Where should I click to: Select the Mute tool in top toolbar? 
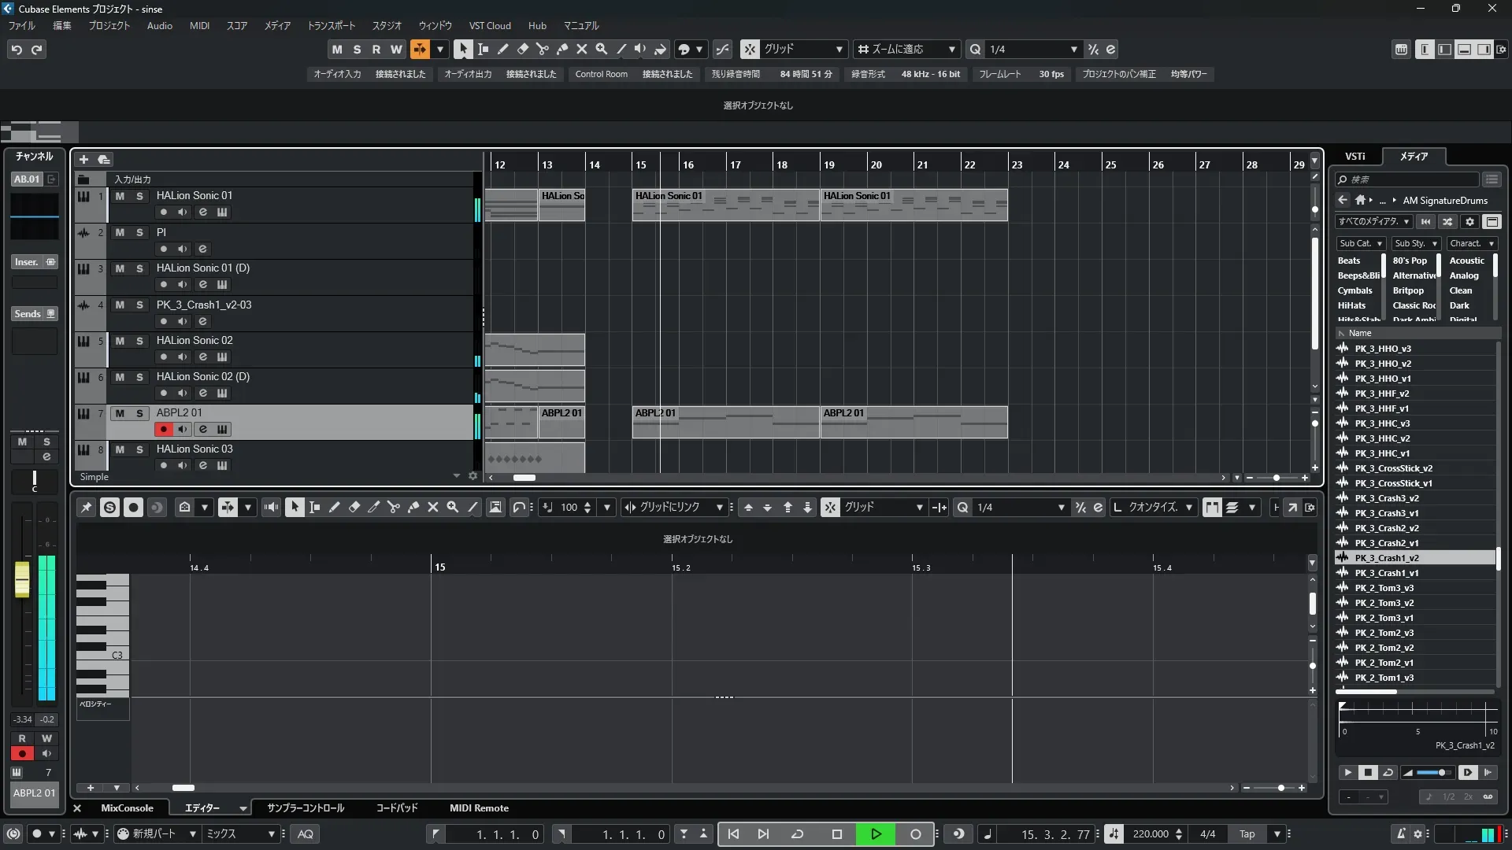click(582, 49)
